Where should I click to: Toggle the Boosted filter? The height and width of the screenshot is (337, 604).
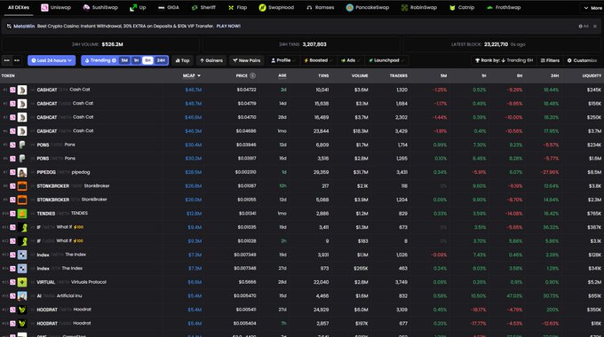click(x=318, y=60)
